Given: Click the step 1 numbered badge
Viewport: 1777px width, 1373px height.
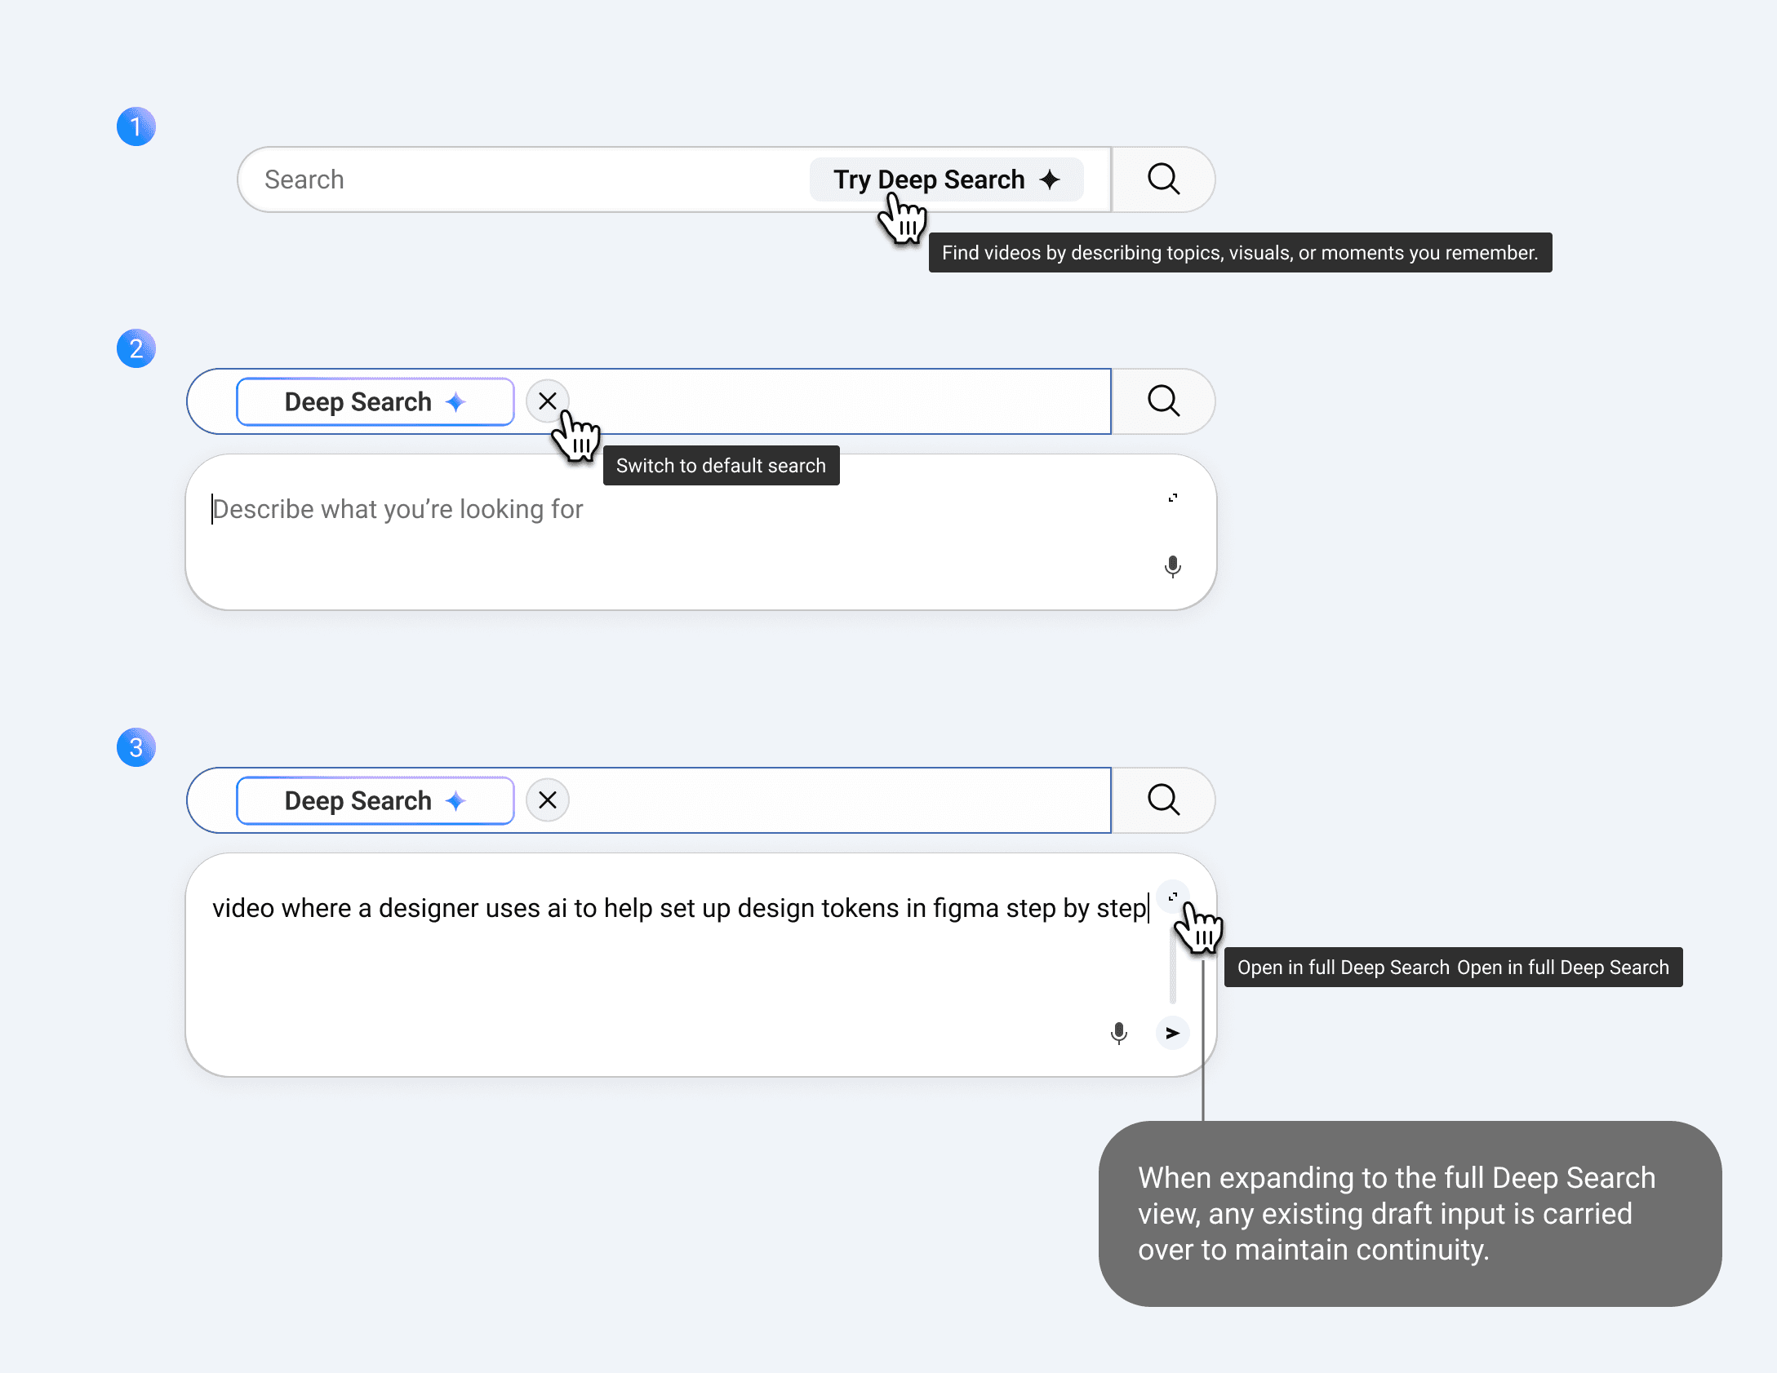Looking at the screenshot, I should 136,127.
